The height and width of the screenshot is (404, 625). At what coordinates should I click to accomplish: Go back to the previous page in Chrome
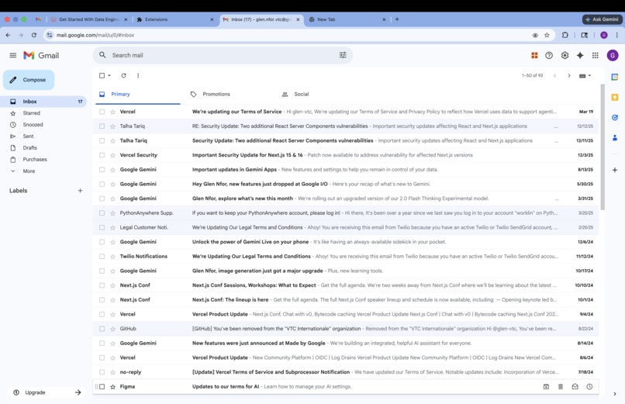(x=8, y=35)
